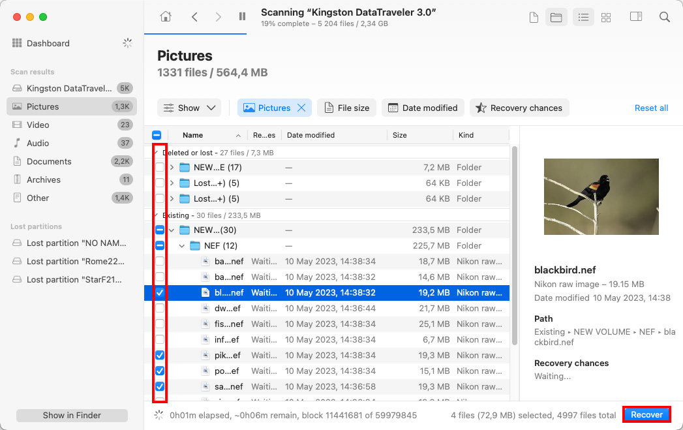Click the home icon in the toolbar
This screenshot has height=430, width=683.
point(166,17)
